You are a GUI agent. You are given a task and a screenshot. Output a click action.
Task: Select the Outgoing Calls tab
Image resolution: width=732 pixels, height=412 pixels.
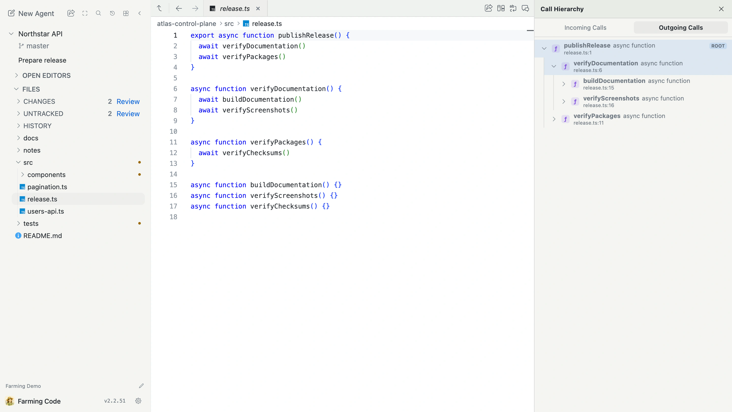(x=681, y=27)
